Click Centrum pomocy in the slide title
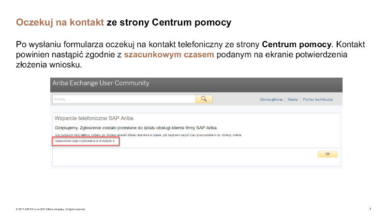Screen dimensions: 387x217 tap(192, 22)
